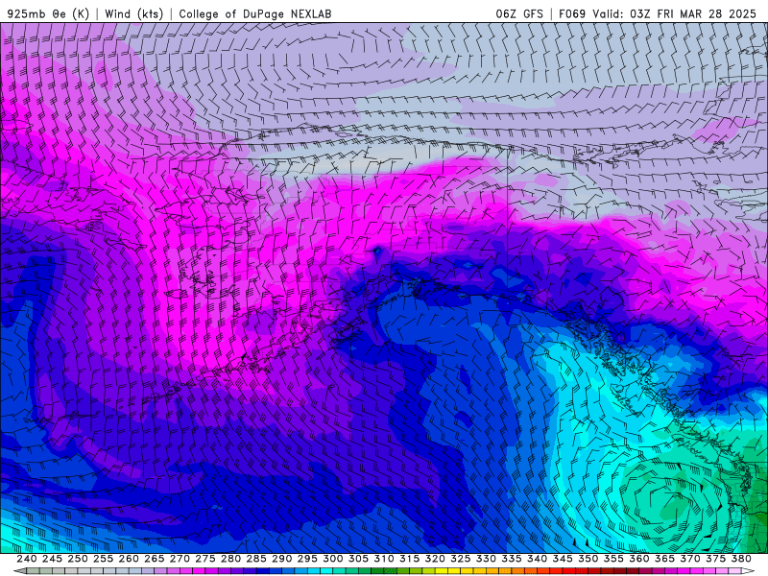Click the 280 value on the color scale
This screenshot has height=576, width=768.
click(x=230, y=559)
